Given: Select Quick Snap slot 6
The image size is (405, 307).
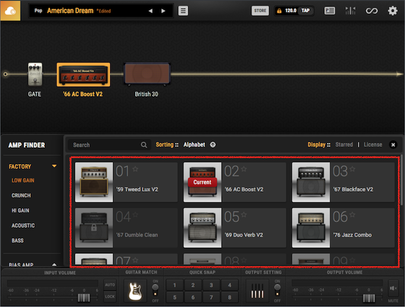Looking at the screenshot, I should tap(193, 297).
